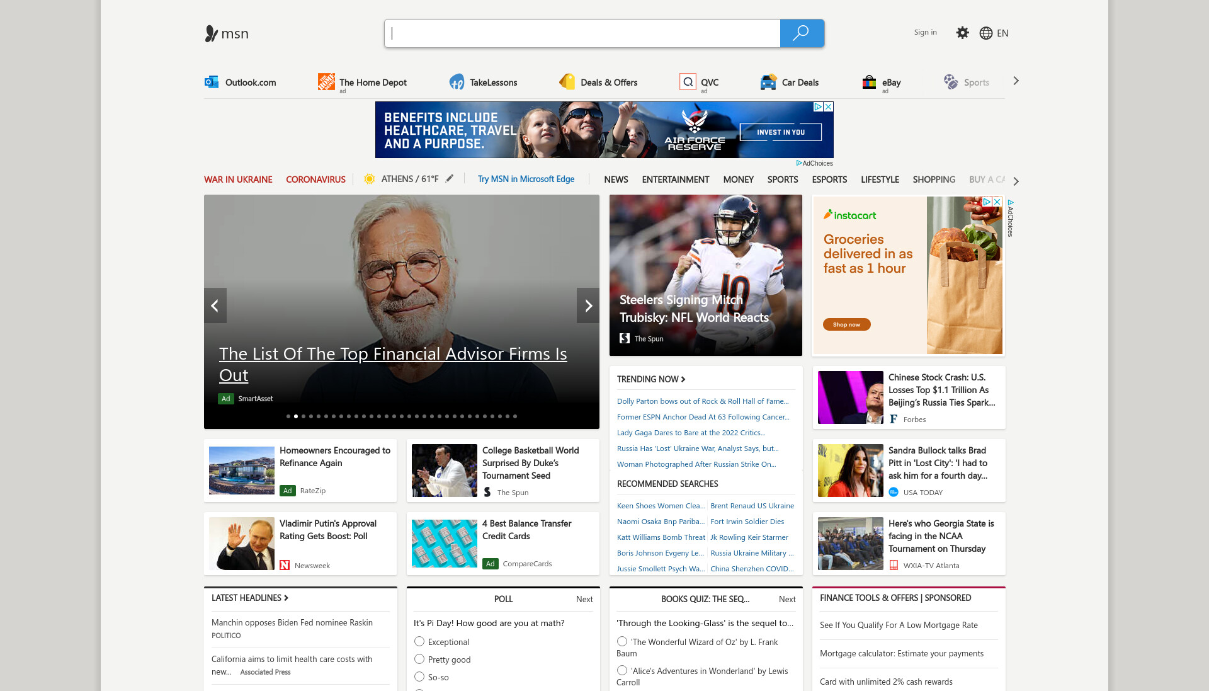Click Try MSN in Microsoft Edge link
The height and width of the screenshot is (691, 1209).
click(526, 179)
